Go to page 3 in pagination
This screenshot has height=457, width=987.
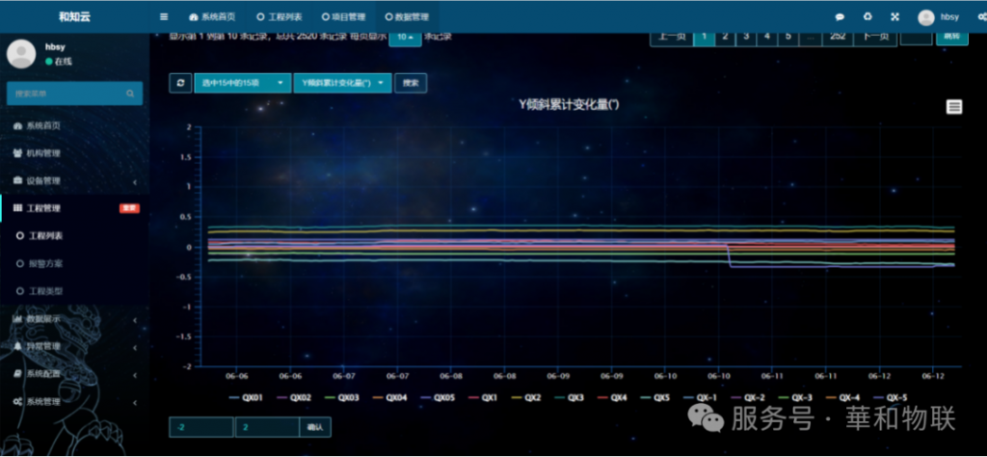746,37
